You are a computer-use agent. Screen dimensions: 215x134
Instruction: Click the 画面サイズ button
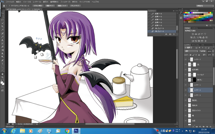50,6
